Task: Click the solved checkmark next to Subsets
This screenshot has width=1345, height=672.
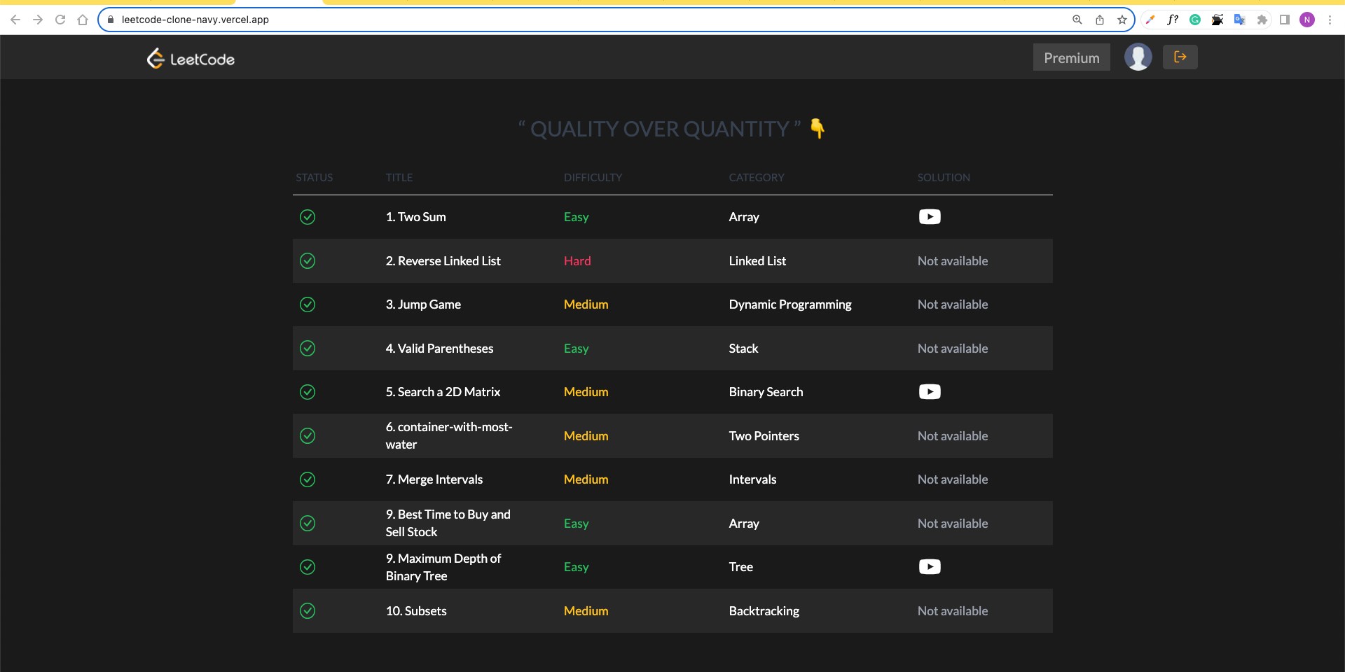Action: 308,611
